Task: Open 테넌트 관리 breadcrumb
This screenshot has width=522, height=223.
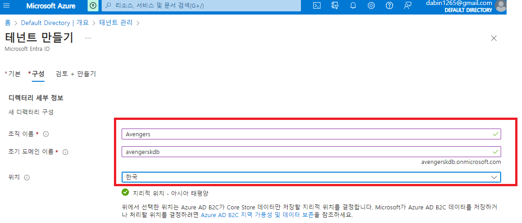Action: point(116,23)
